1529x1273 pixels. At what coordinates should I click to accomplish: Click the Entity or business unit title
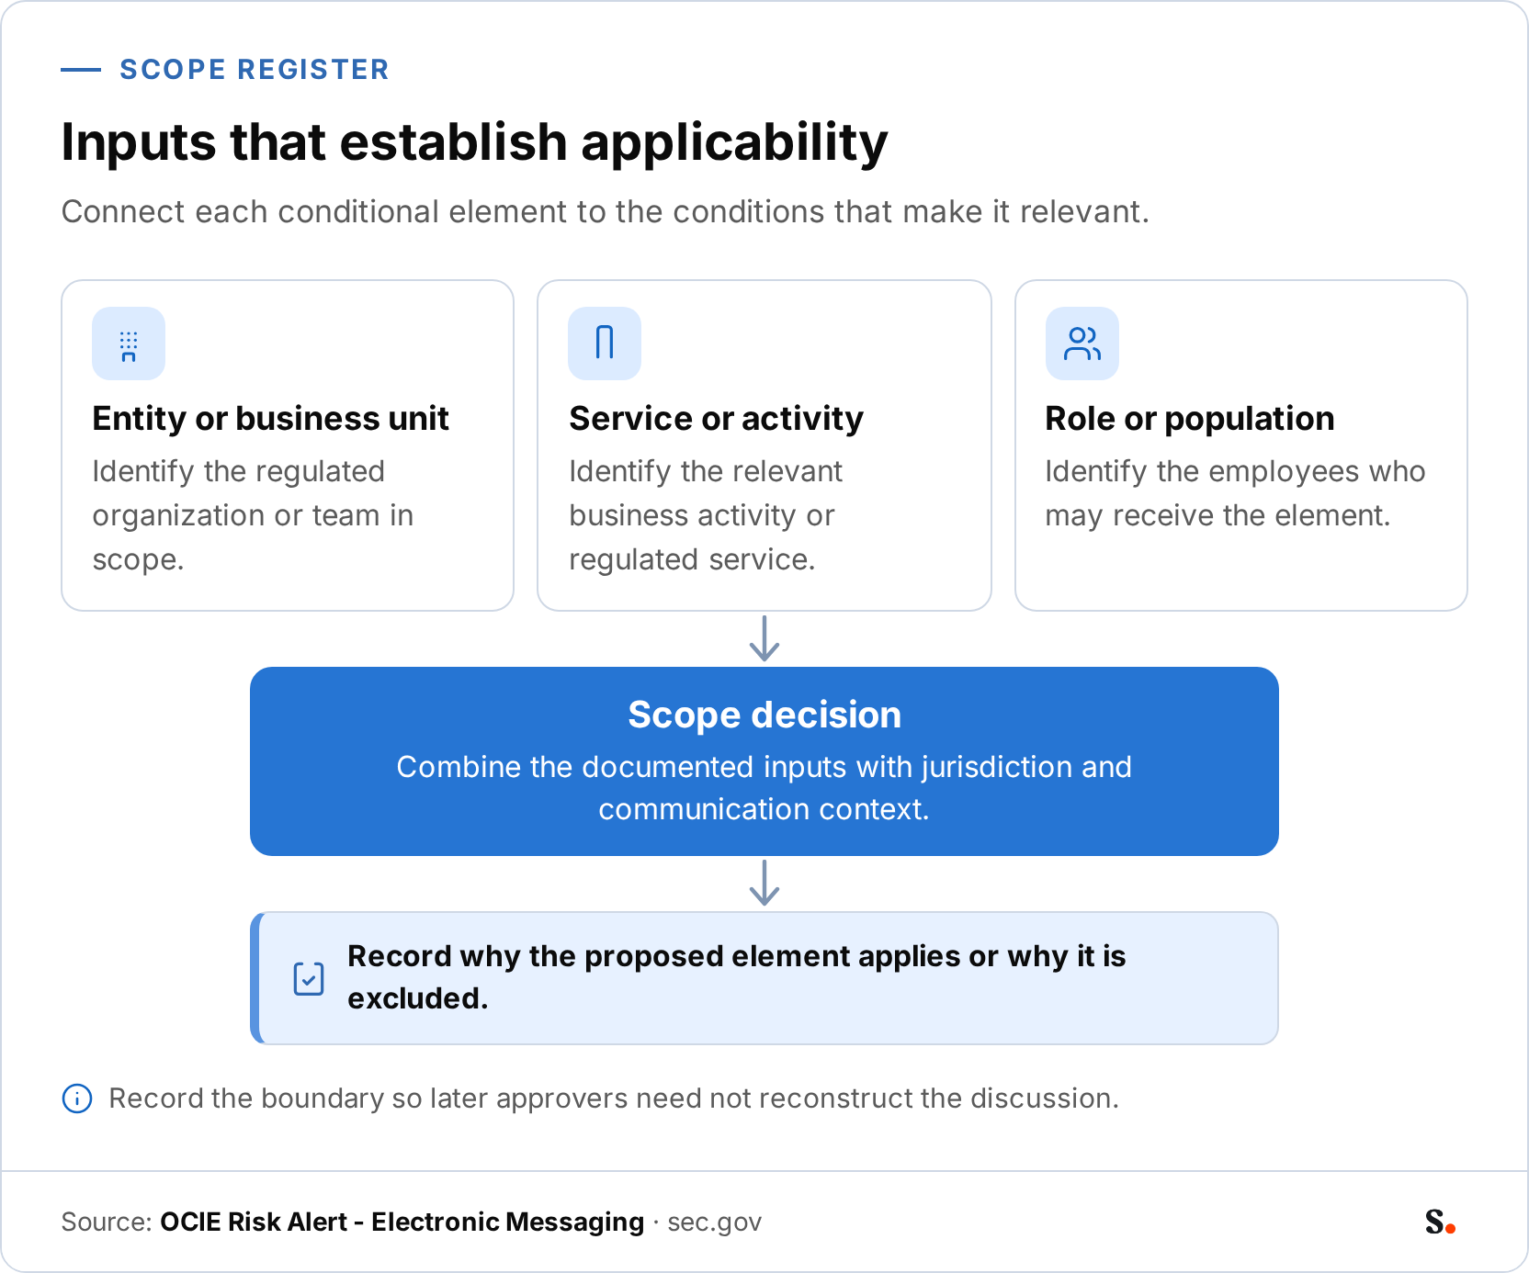click(x=270, y=418)
